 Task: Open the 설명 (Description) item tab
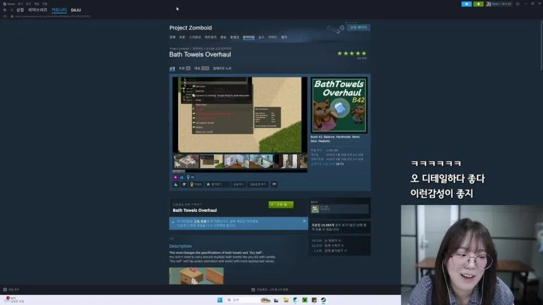[x=172, y=68]
